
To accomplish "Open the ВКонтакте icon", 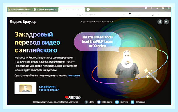I will coord(99,102).
